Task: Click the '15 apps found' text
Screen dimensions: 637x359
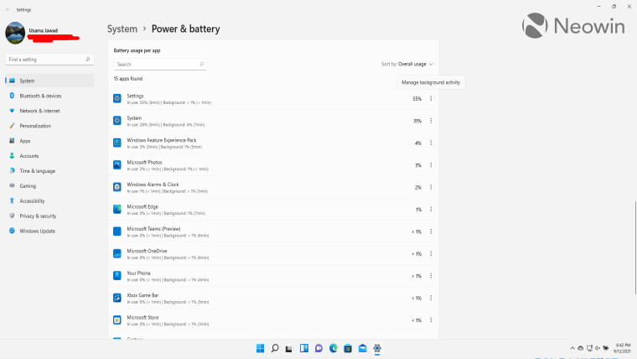Action: tap(128, 79)
